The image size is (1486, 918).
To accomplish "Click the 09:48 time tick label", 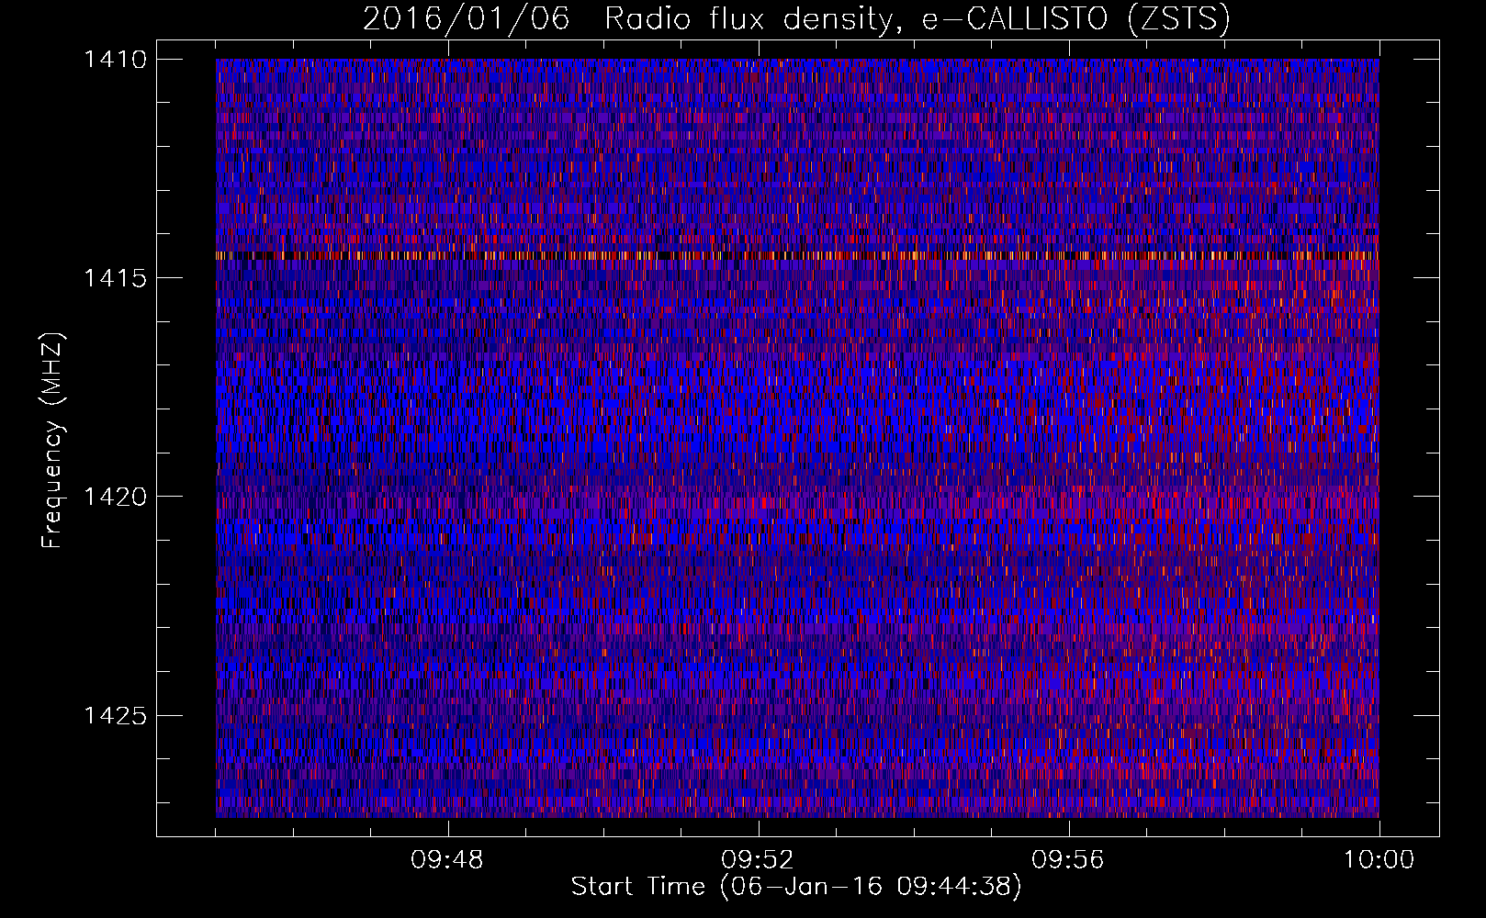I will [447, 860].
